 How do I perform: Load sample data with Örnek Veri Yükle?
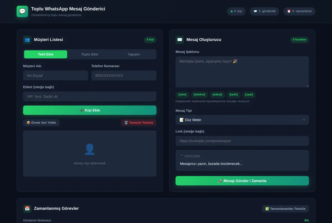[x=41, y=123]
